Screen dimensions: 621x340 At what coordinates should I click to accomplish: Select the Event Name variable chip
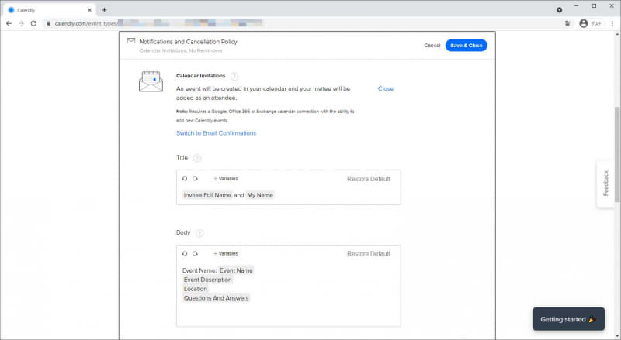point(236,270)
